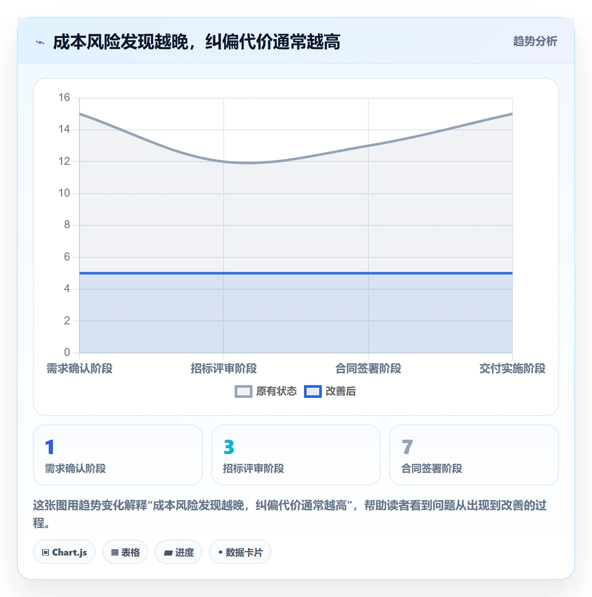The image size is (592, 597).
Task: Click the description paragraph below the cards
Action: (290, 514)
